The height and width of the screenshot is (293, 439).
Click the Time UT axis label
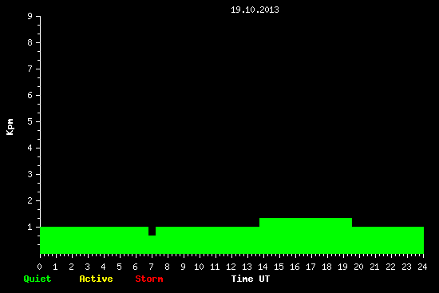click(x=251, y=279)
